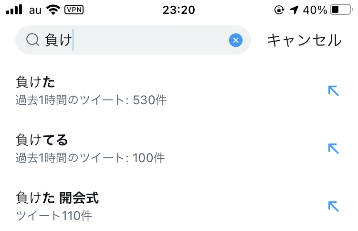Image resolution: width=358 pixels, height=231 pixels.
Task: Tap the 過去1時間のツイート: 100件 subtitle
Action: point(90,158)
